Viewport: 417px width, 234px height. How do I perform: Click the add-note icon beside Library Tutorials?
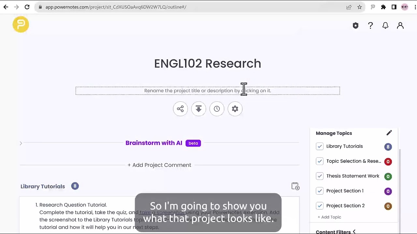[x=295, y=186]
